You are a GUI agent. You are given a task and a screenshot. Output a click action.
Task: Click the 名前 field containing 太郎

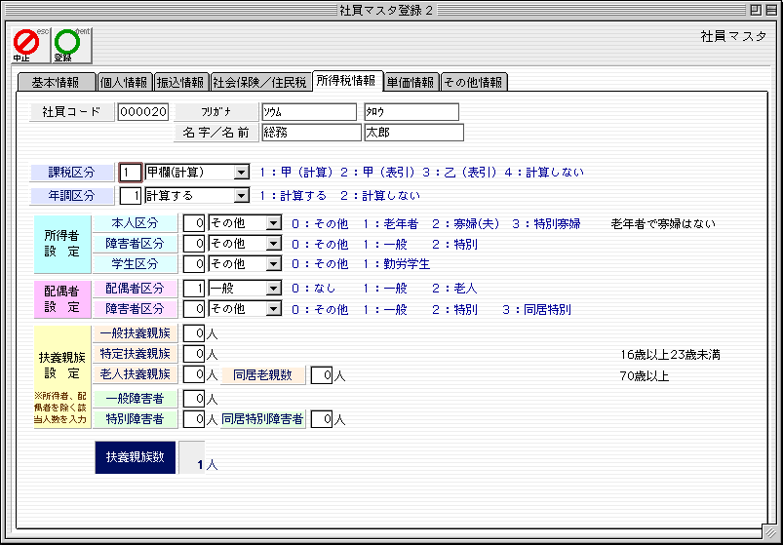(x=414, y=133)
